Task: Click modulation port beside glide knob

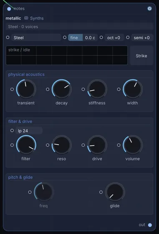Action: 101,192
